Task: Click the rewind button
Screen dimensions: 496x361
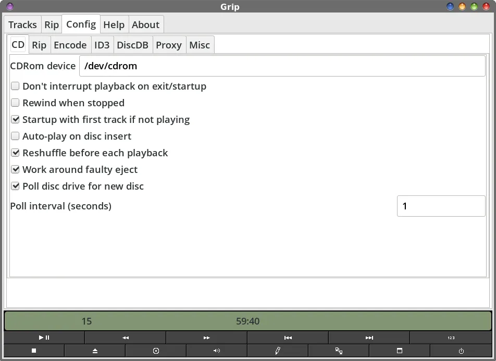Action: (125, 338)
